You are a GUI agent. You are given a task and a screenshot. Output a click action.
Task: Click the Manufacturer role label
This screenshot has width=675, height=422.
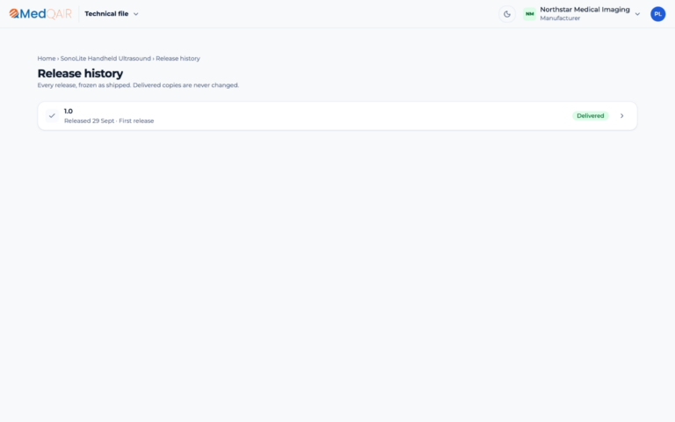(560, 18)
